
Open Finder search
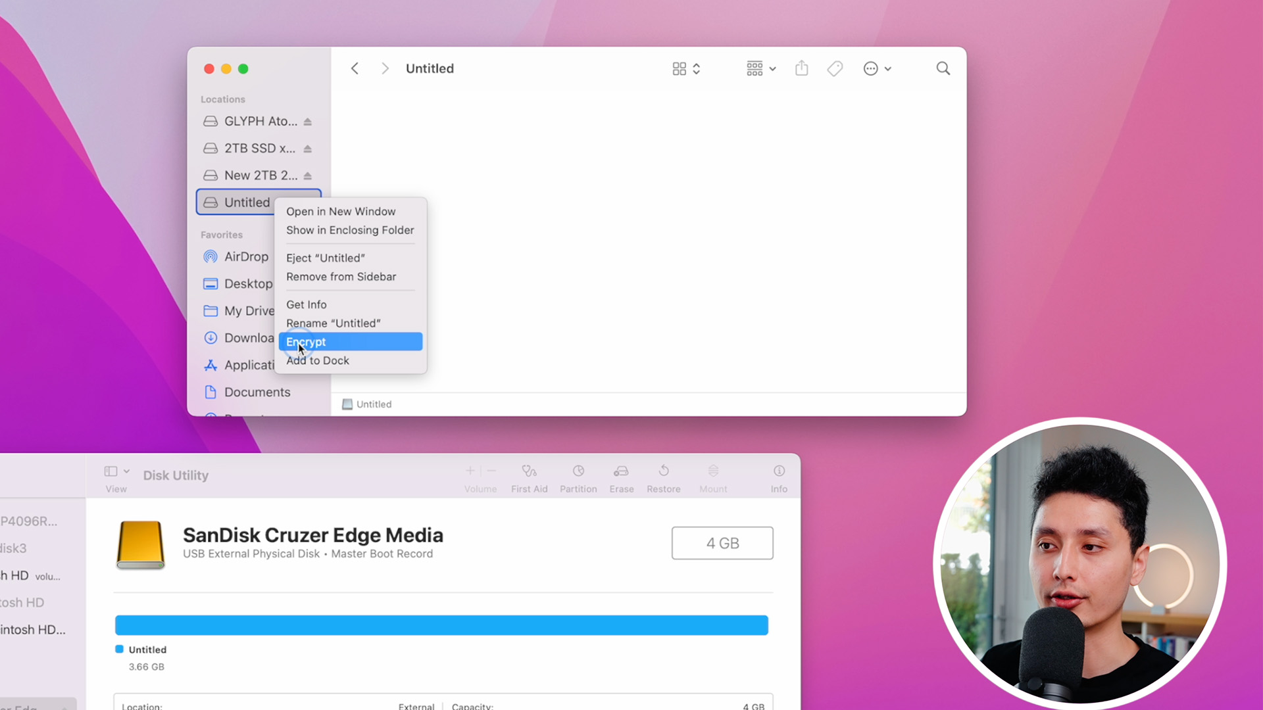943,68
